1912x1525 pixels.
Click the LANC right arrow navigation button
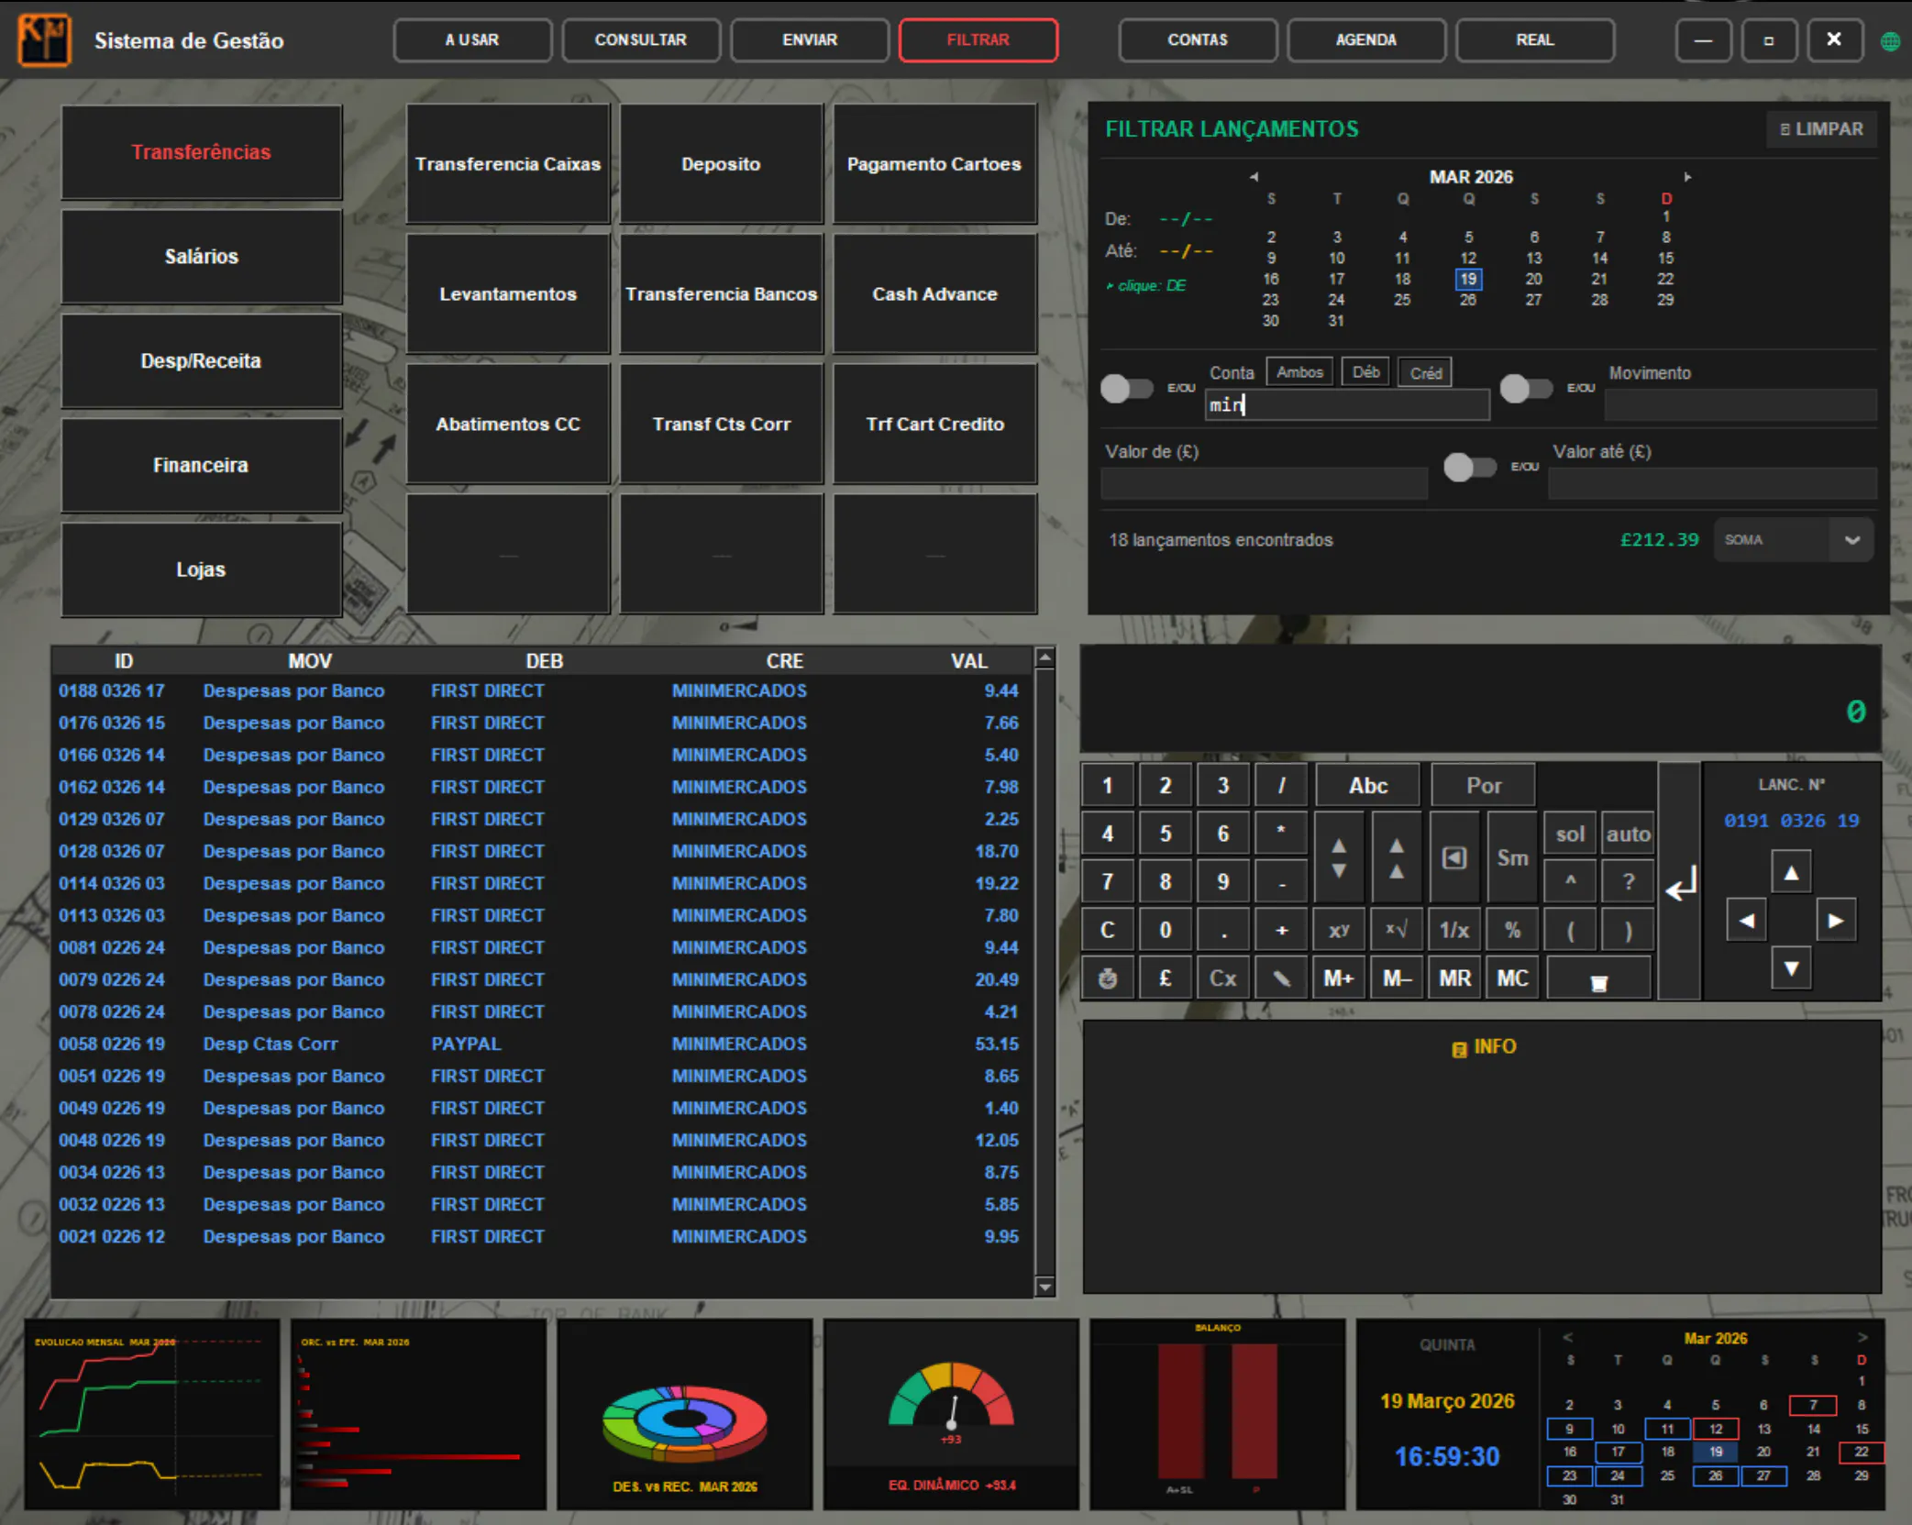point(1835,921)
